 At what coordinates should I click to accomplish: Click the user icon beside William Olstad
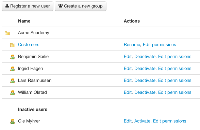(x=13, y=93)
